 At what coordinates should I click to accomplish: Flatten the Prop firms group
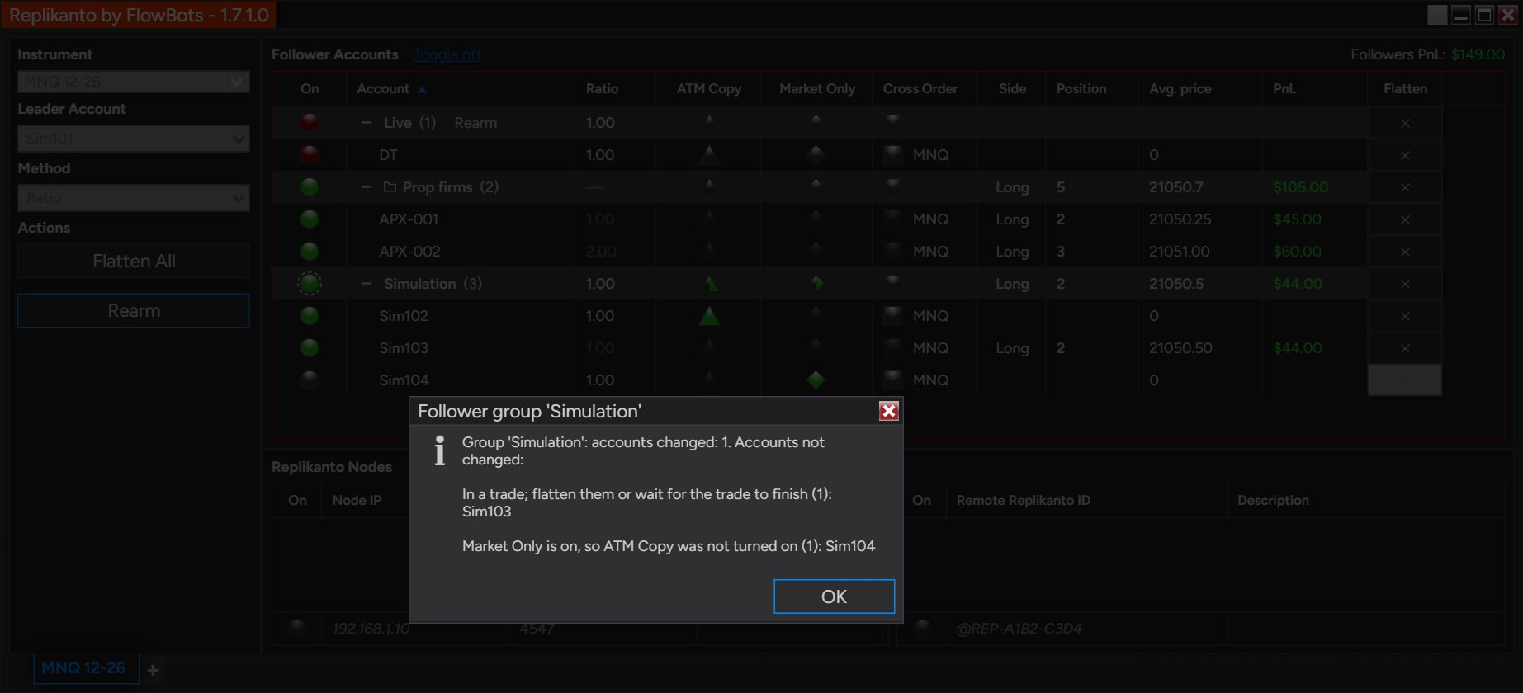(1405, 187)
